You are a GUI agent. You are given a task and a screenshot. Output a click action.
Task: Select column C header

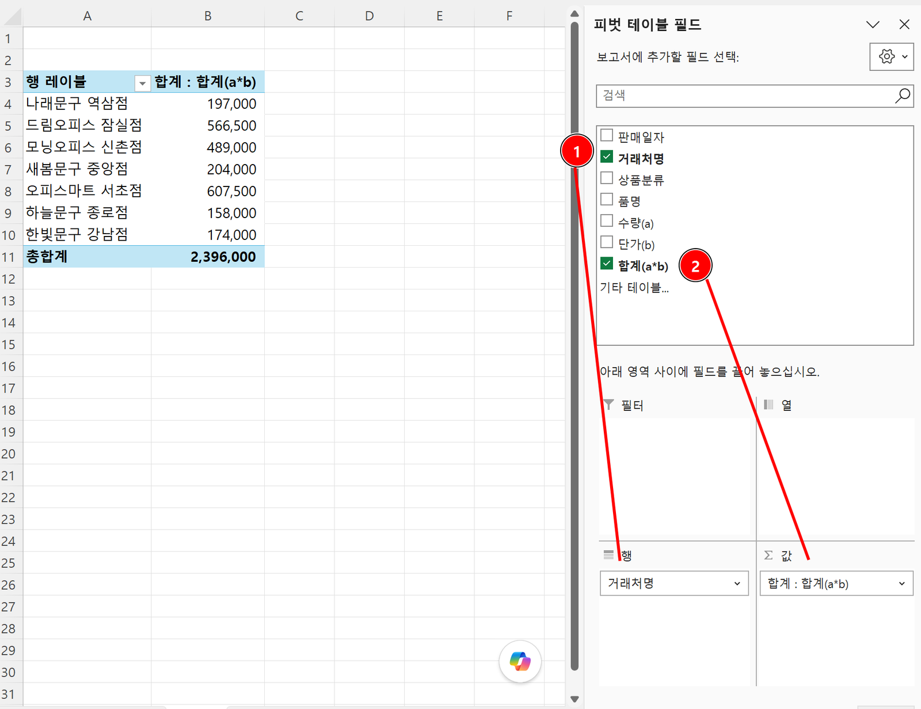(x=299, y=16)
